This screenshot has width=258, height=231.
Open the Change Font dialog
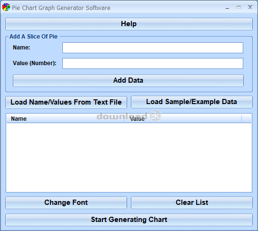tap(66, 203)
